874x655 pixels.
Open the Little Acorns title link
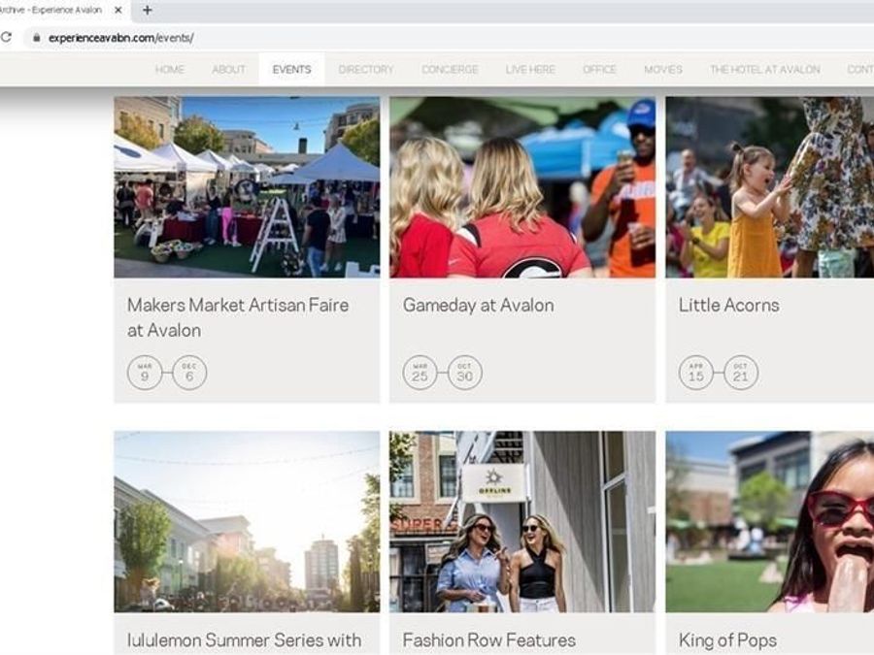click(728, 306)
